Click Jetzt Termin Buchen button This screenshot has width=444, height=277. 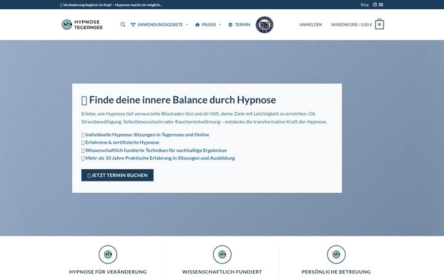click(x=117, y=175)
